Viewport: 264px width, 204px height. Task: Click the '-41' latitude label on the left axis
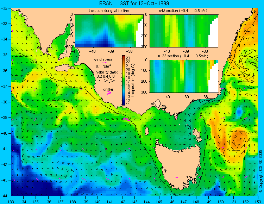4,149
